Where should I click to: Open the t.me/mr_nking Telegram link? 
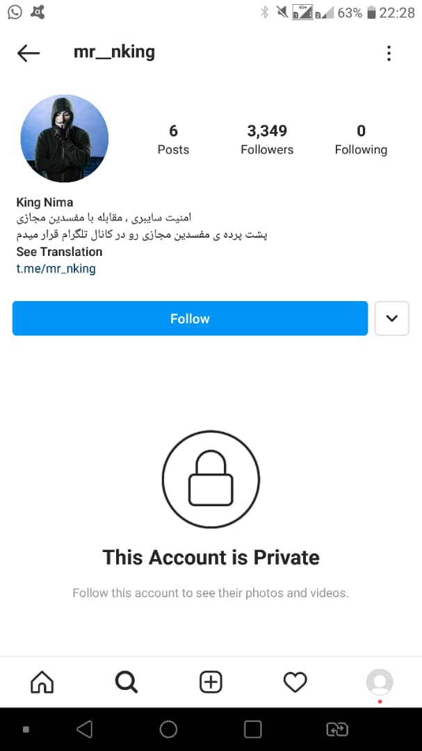pyautogui.click(x=56, y=268)
